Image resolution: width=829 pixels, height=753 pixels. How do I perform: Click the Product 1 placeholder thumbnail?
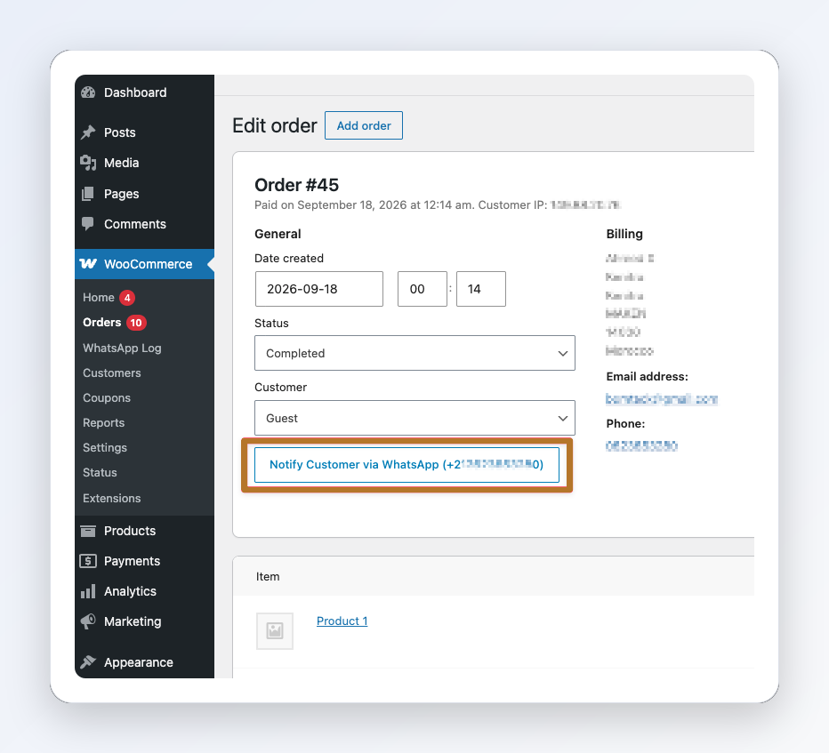click(x=275, y=631)
